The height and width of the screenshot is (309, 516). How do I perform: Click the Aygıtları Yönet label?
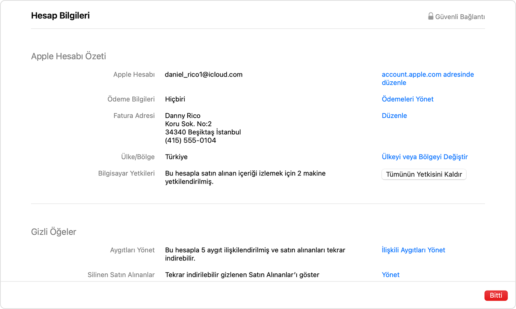tap(132, 250)
